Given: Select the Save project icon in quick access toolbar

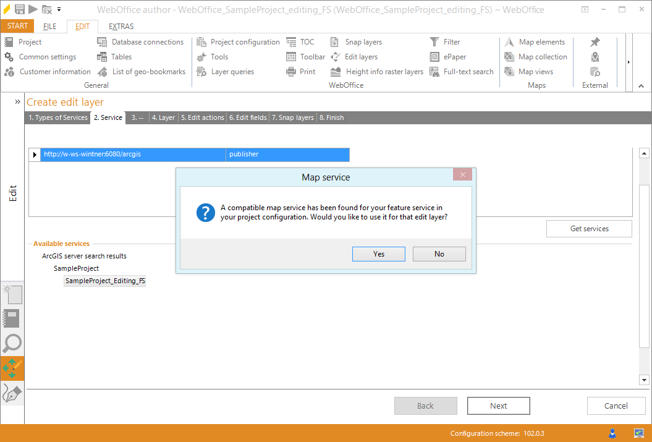Looking at the screenshot, I should pos(19,9).
